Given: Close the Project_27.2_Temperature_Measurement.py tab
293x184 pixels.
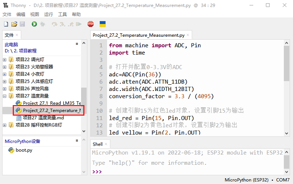Looking at the screenshot, I should [x=188, y=36].
